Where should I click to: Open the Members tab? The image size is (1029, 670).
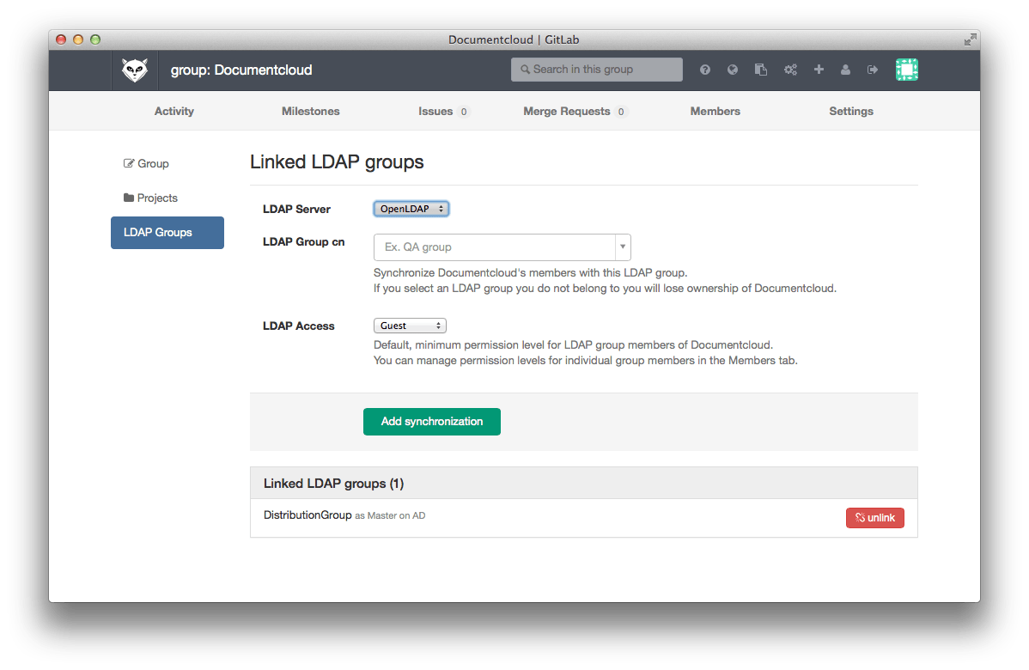[x=715, y=111]
